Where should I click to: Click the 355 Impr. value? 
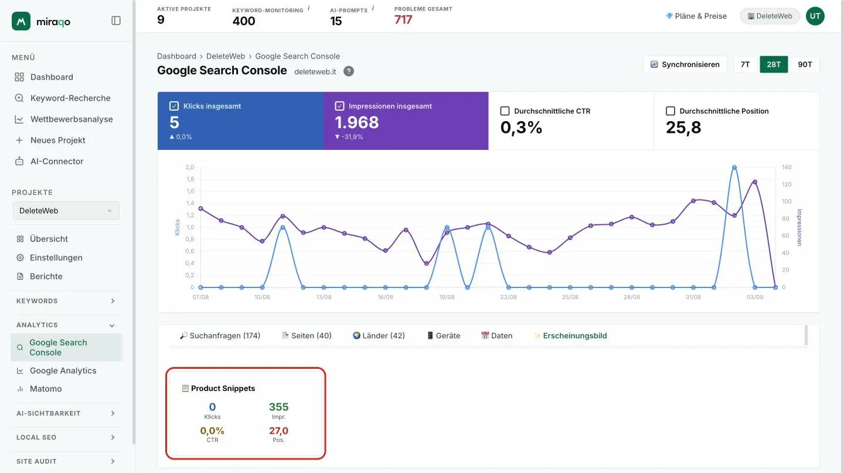click(278, 407)
